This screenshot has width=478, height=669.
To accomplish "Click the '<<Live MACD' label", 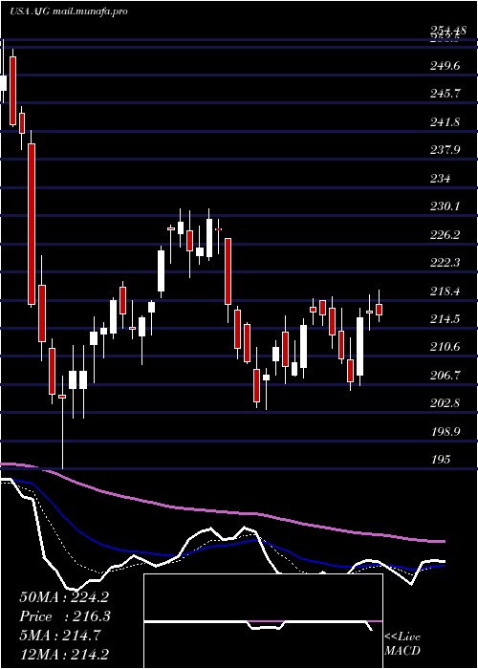I will [402, 644].
